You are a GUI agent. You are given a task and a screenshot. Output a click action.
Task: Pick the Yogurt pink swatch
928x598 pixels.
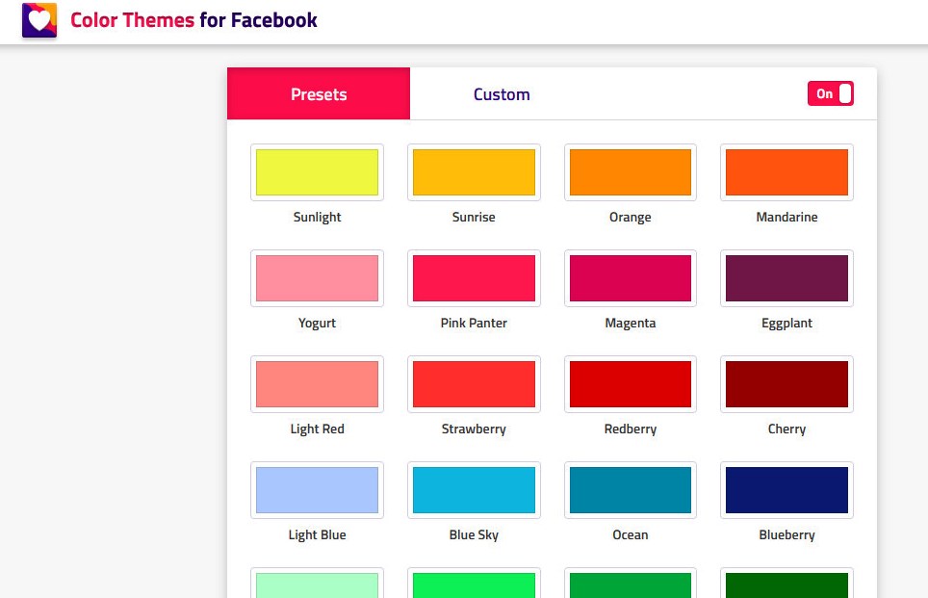pyautogui.click(x=317, y=277)
